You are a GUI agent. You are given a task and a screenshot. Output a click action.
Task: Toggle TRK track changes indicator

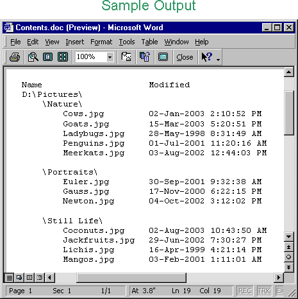pos(264,291)
